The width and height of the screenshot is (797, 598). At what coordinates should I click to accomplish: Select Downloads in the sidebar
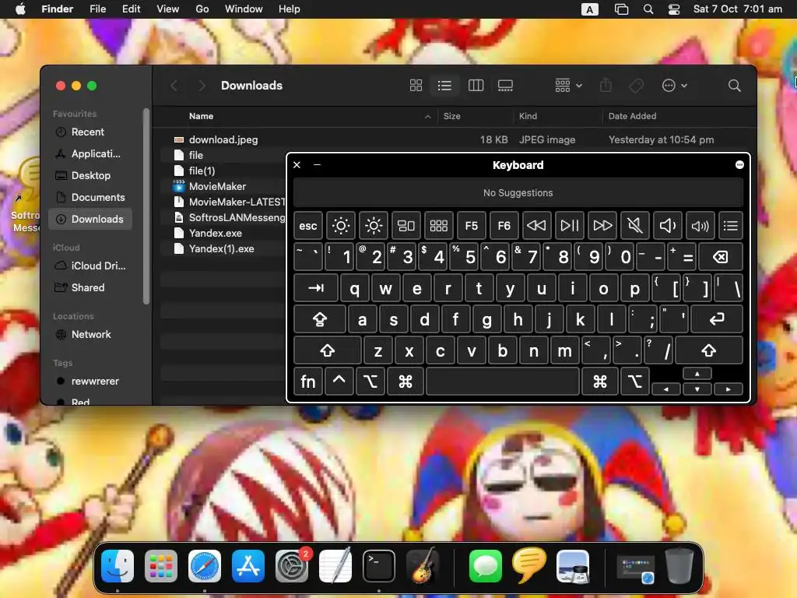click(90, 219)
